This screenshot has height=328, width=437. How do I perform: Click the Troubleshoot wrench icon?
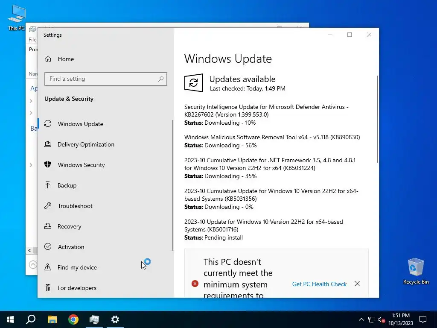point(48,205)
